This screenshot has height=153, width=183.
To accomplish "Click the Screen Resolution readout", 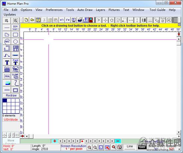I will pyautogui.click(x=74, y=147).
